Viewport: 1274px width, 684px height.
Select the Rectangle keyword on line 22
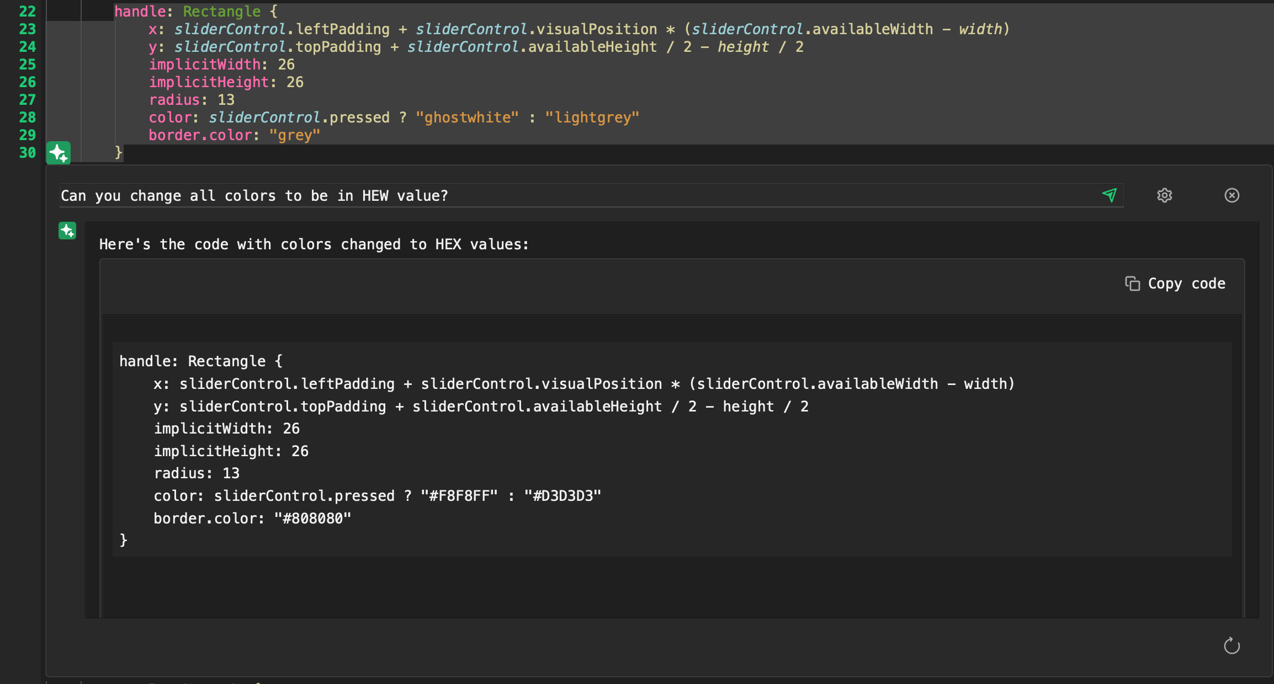pyautogui.click(x=222, y=11)
